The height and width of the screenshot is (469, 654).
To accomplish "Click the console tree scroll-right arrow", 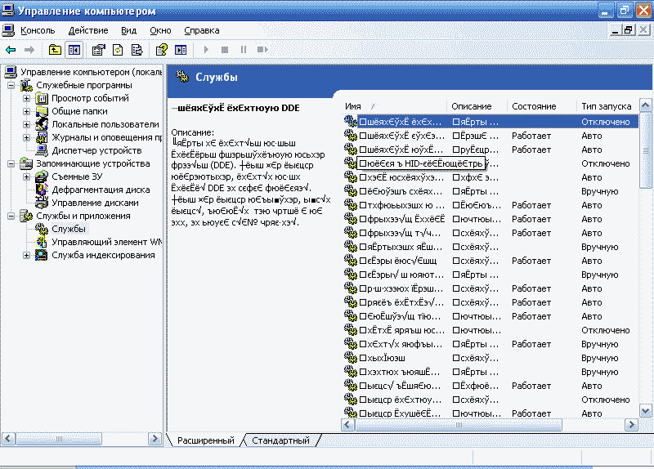I will click(155, 439).
